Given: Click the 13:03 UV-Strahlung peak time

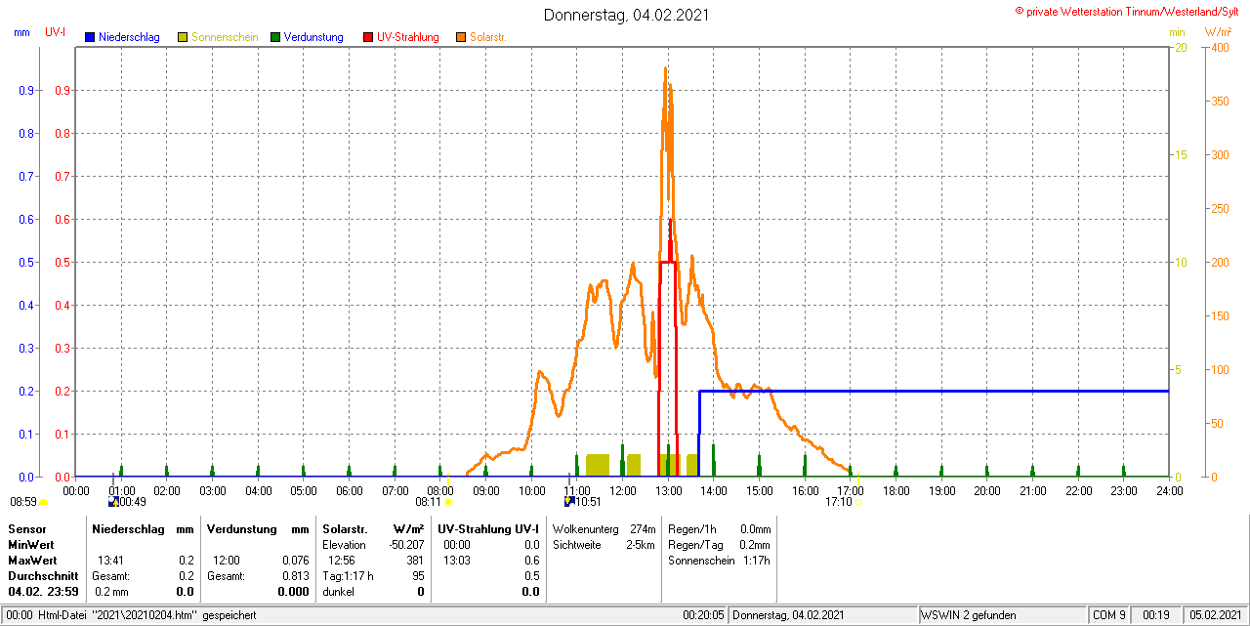Looking at the screenshot, I should click(457, 561).
